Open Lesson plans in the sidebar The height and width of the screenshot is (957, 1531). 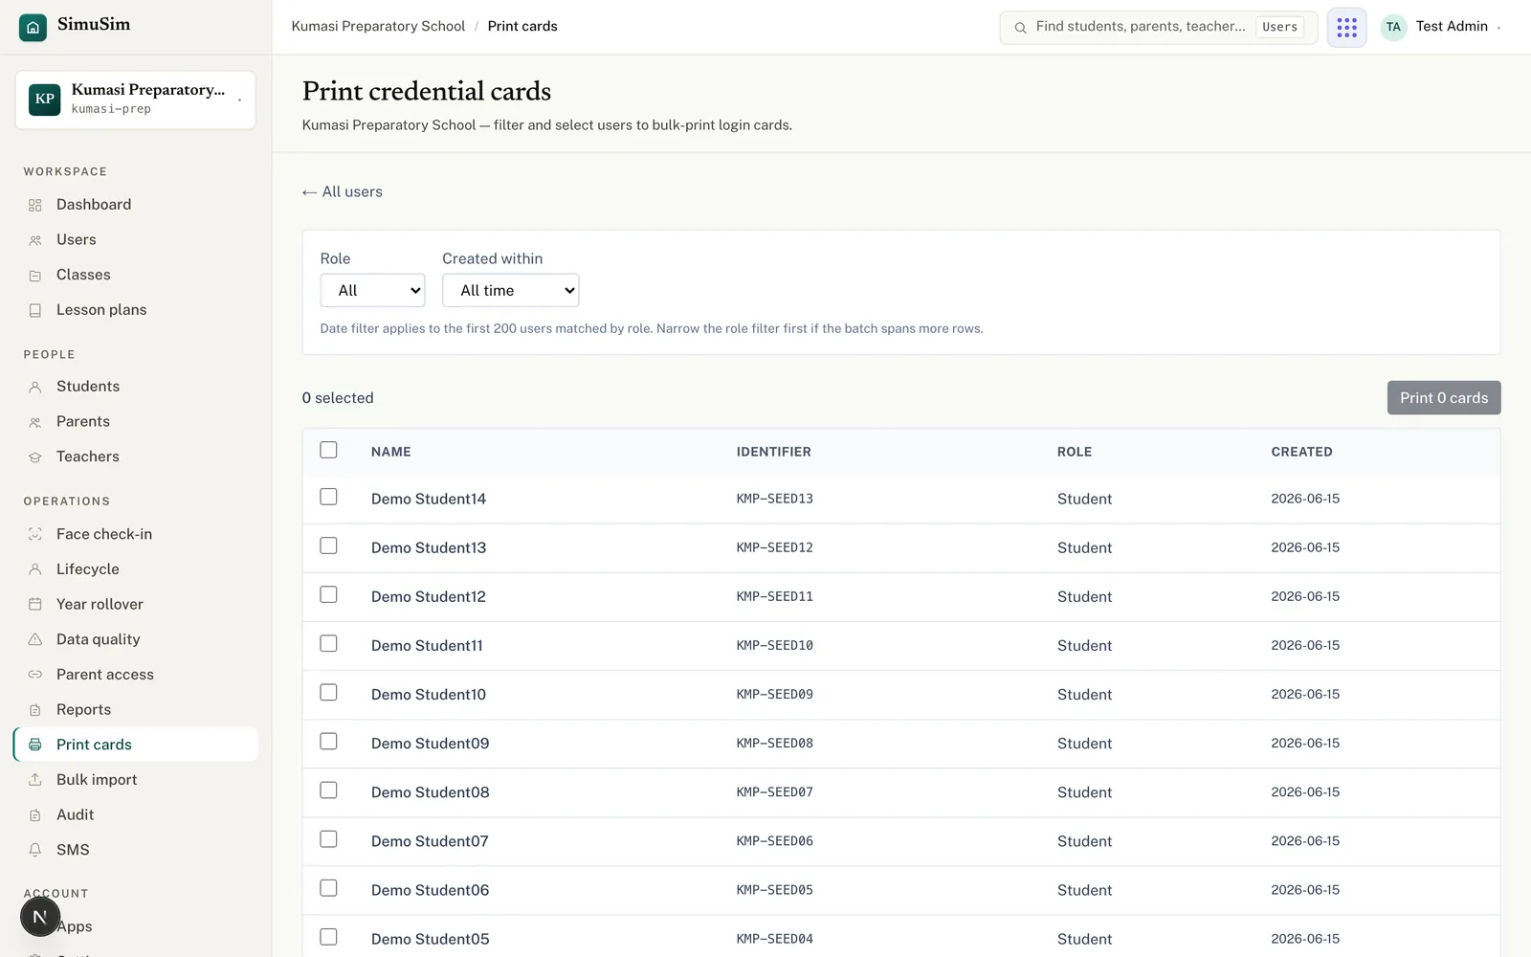point(136,310)
